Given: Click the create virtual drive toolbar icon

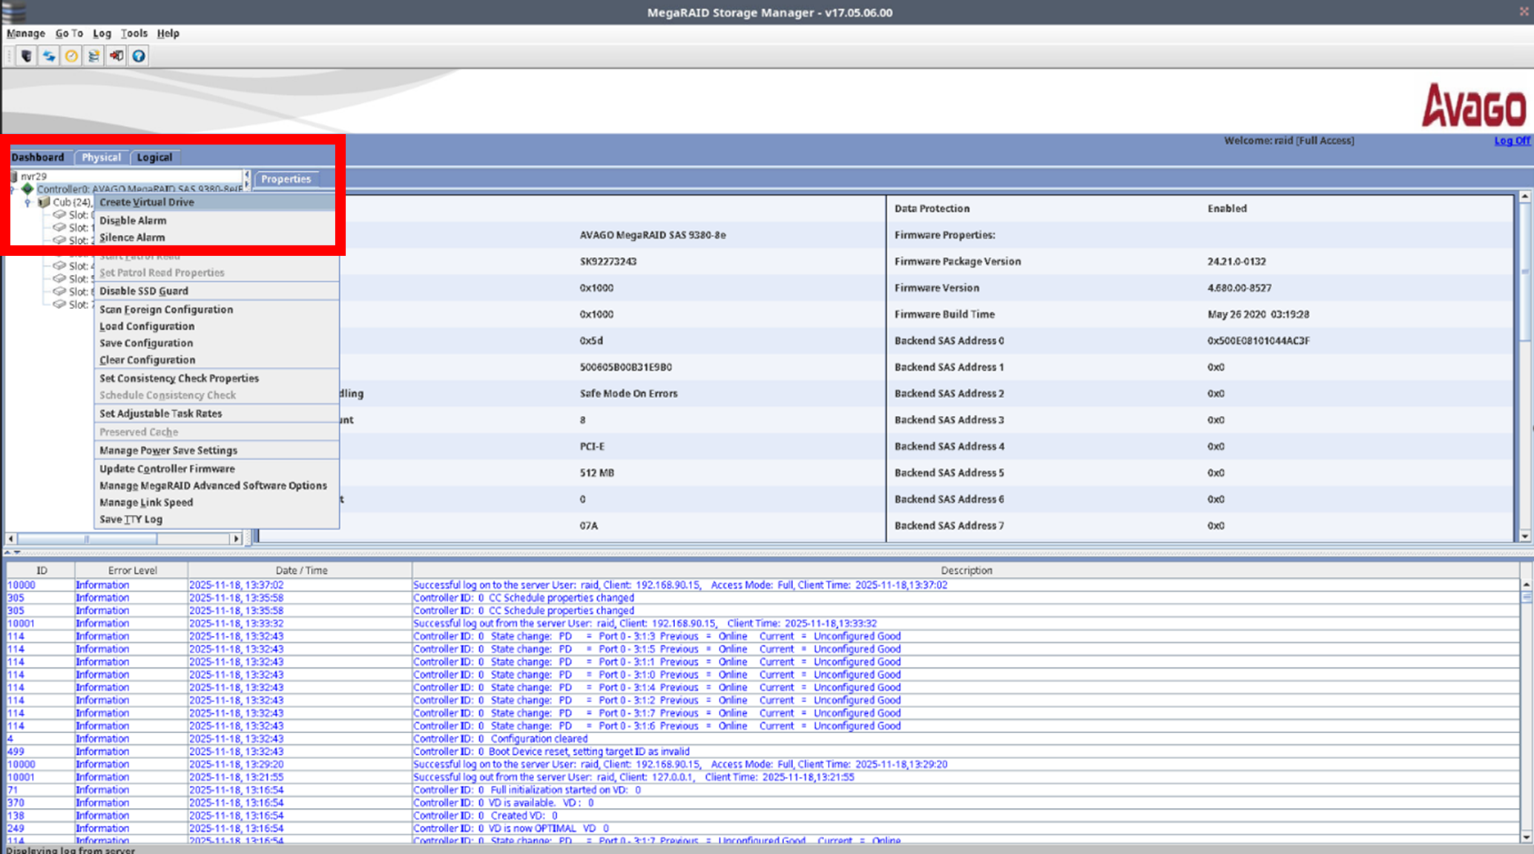Looking at the screenshot, I should click(x=93, y=56).
